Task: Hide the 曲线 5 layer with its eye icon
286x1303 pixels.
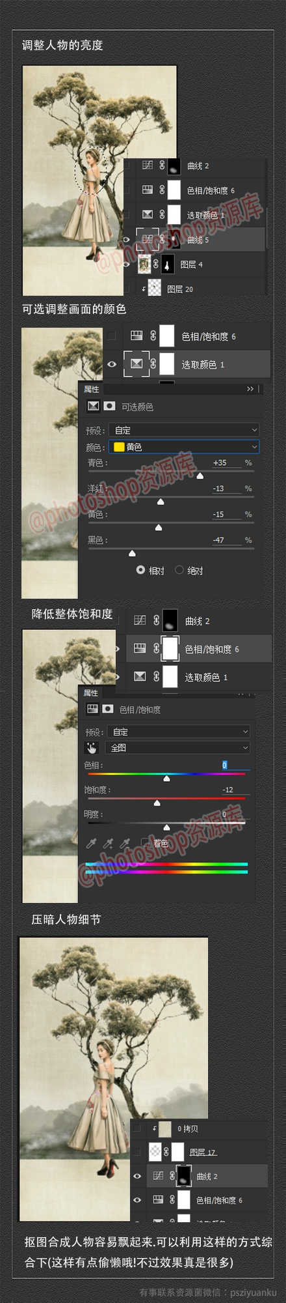Action: click(x=127, y=240)
